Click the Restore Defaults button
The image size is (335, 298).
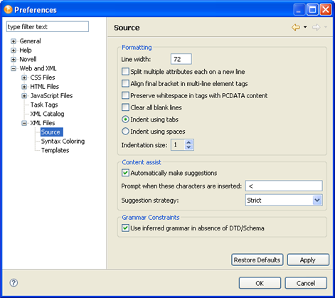pos(257,260)
